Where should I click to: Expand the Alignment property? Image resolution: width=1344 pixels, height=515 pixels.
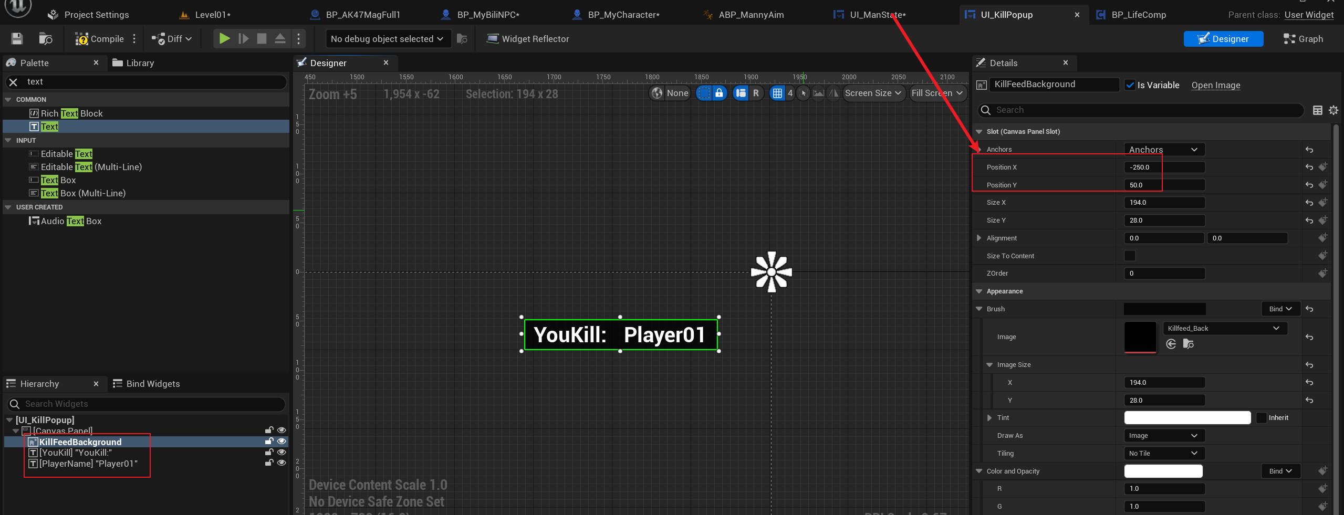pos(979,238)
